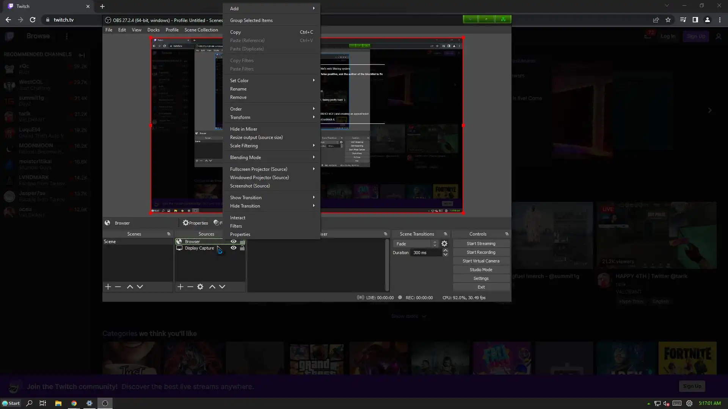Increase transition duration with up stepper
The height and width of the screenshot is (409, 728).
(446, 251)
